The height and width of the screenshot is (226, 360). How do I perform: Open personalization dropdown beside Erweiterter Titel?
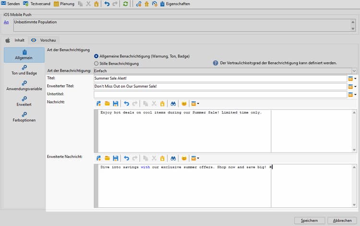[x=352, y=87]
